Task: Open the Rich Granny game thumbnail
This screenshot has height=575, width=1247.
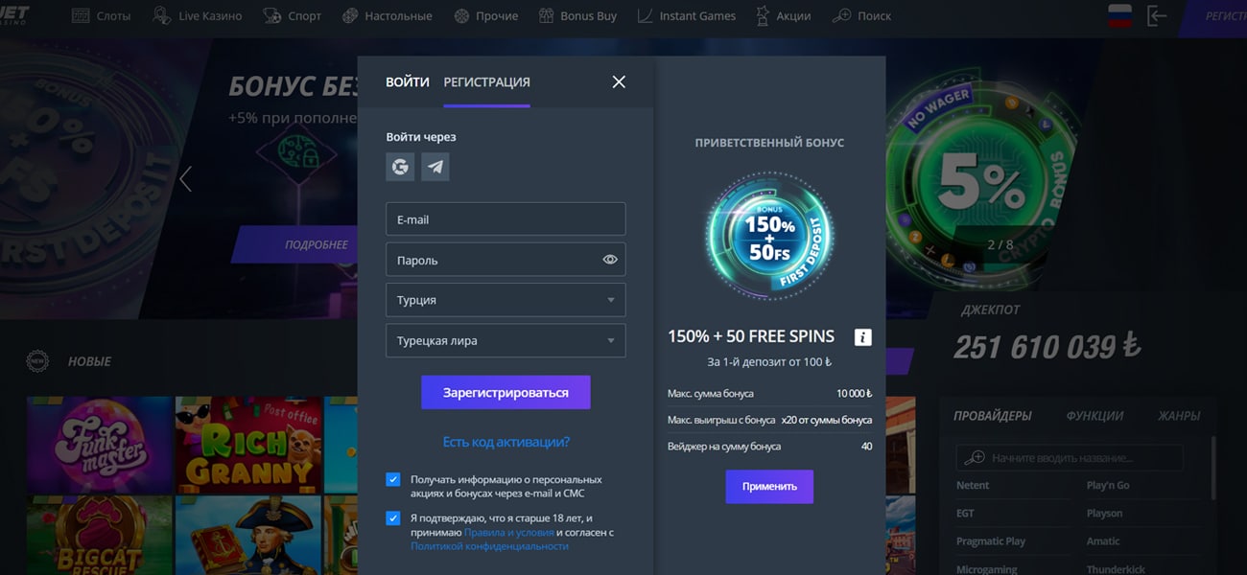Action: 247,444
